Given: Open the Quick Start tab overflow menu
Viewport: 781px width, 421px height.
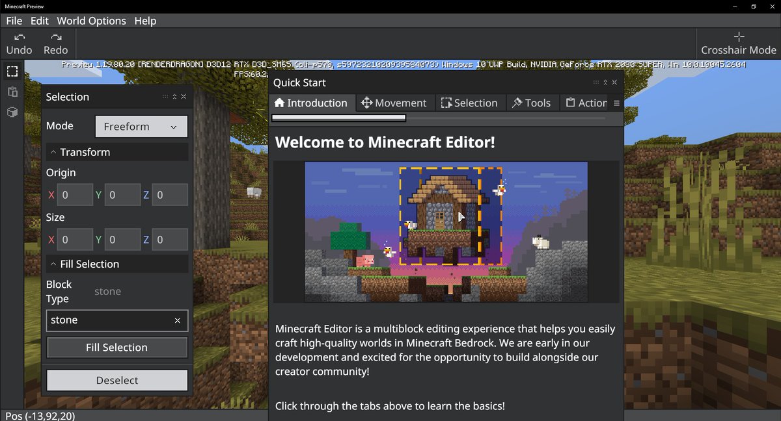Looking at the screenshot, I should (616, 103).
